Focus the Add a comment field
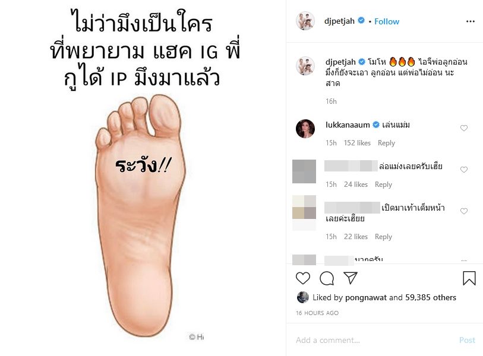483x356 pixels. coord(374,340)
